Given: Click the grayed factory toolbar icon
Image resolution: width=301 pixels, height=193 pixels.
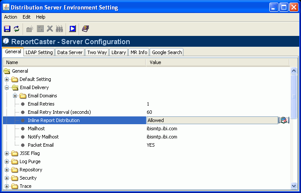Looking at the screenshot, I should tap(59, 29).
